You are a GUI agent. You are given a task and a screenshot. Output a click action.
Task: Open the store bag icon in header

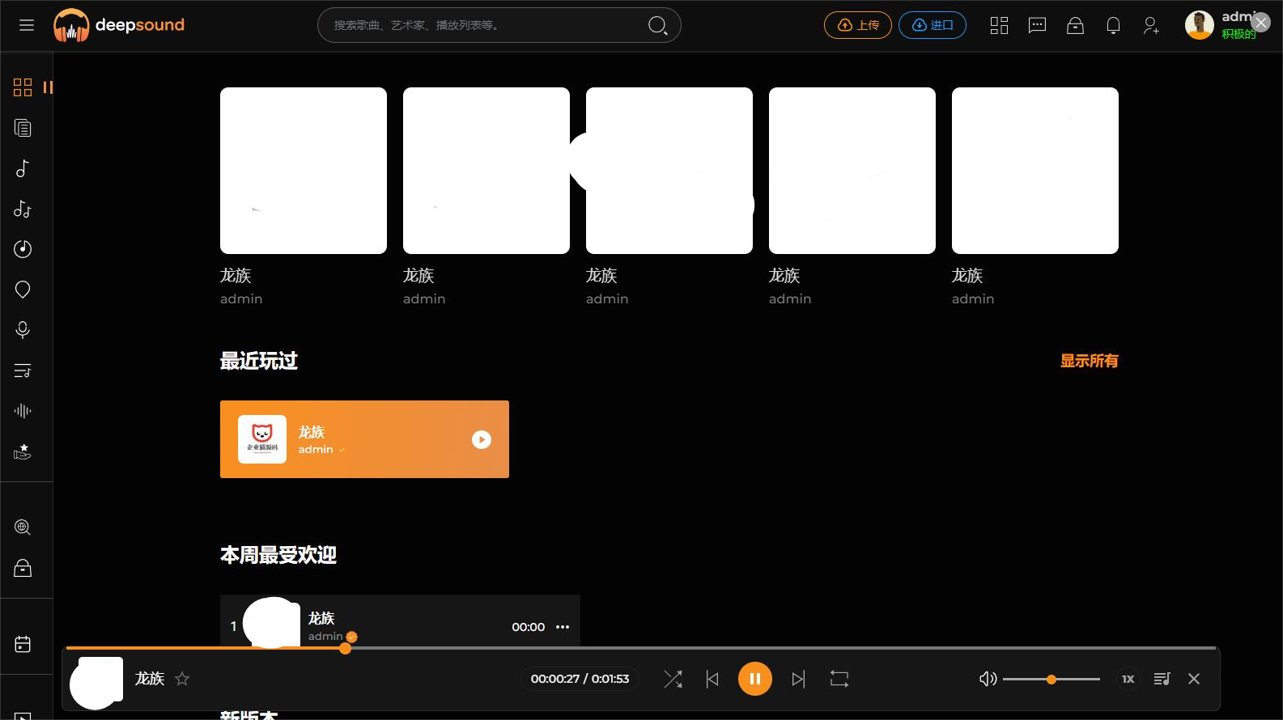coord(1075,25)
